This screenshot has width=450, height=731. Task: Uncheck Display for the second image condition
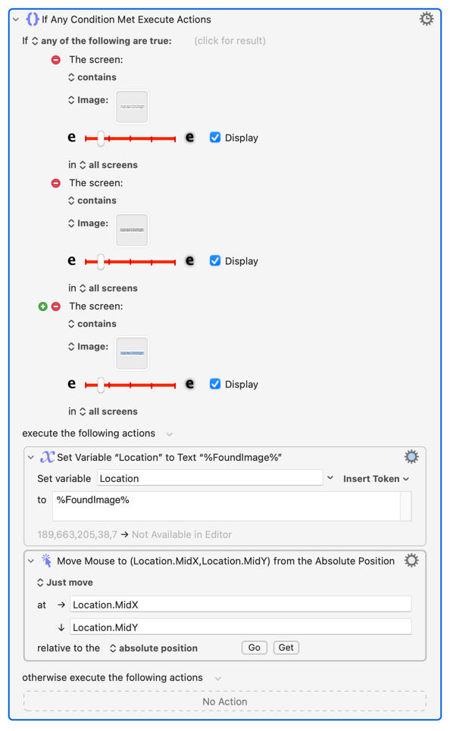pyautogui.click(x=215, y=260)
